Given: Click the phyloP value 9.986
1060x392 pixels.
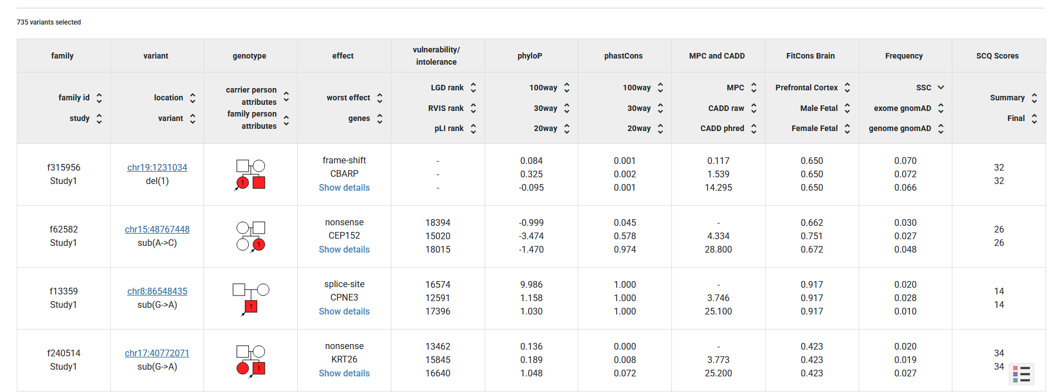Looking at the screenshot, I should tap(531, 284).
